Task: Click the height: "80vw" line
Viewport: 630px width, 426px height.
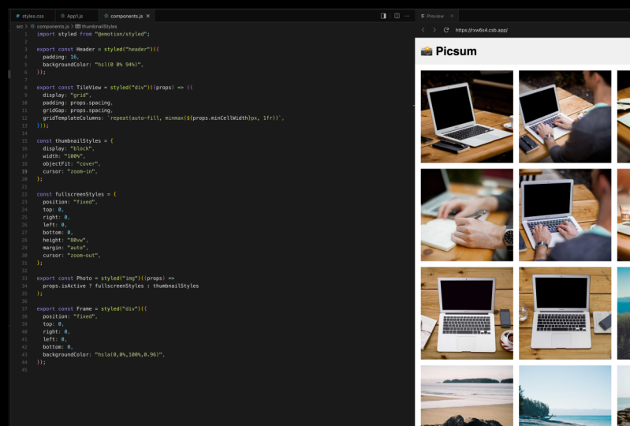Action: 65,241
